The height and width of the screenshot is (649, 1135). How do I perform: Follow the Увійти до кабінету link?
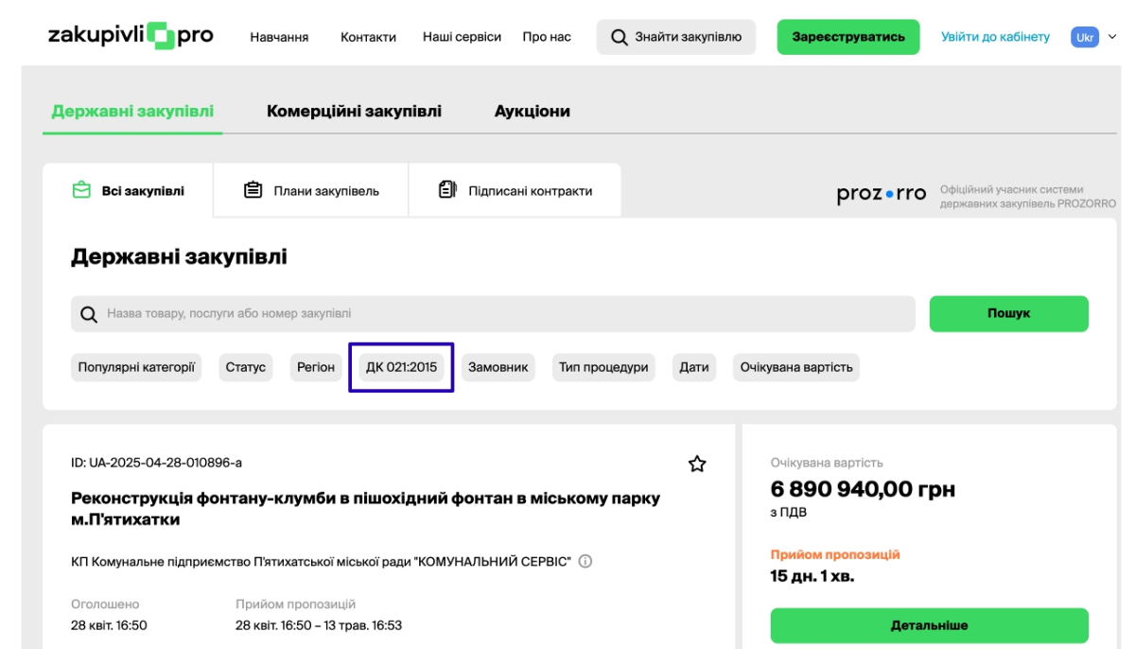[995, 37]
